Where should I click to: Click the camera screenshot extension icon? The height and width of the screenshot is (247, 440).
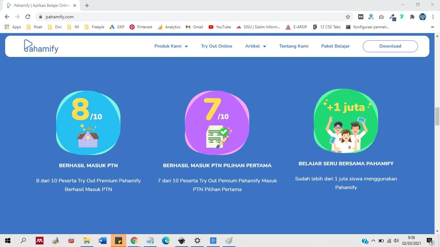click(381, 17)
